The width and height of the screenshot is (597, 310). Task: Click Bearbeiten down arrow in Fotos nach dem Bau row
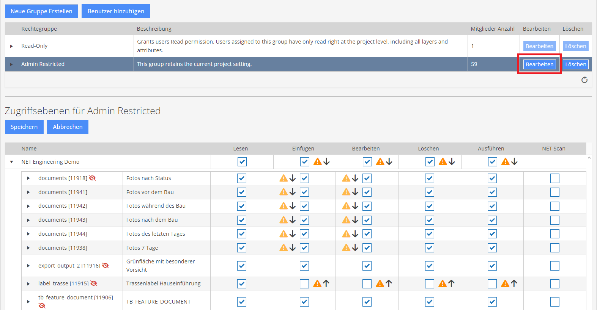(x=355, y=220)
